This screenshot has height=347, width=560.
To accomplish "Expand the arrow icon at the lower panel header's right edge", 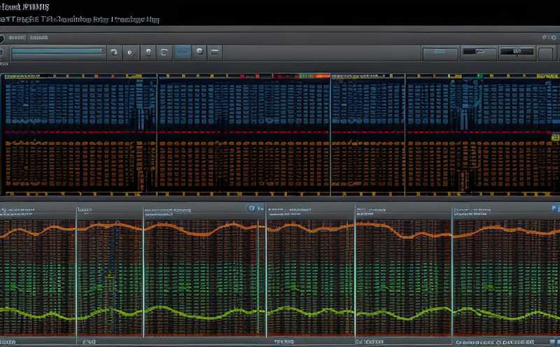I will pos(554,208).
